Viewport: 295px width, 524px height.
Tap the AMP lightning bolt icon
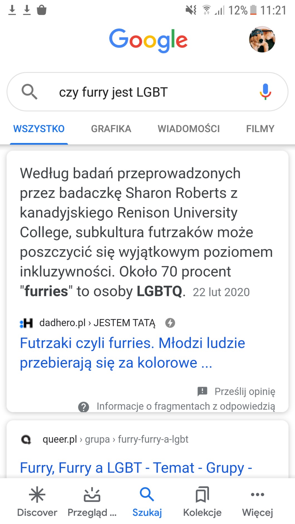coord(170,323)
